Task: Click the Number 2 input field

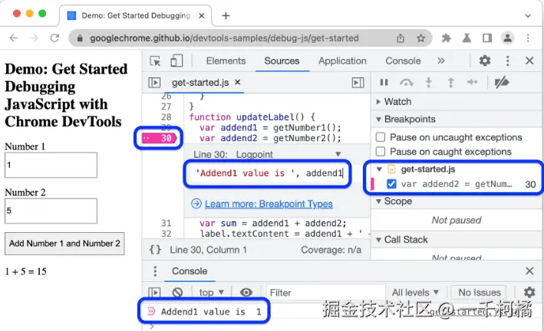Action: click(51, 211)
